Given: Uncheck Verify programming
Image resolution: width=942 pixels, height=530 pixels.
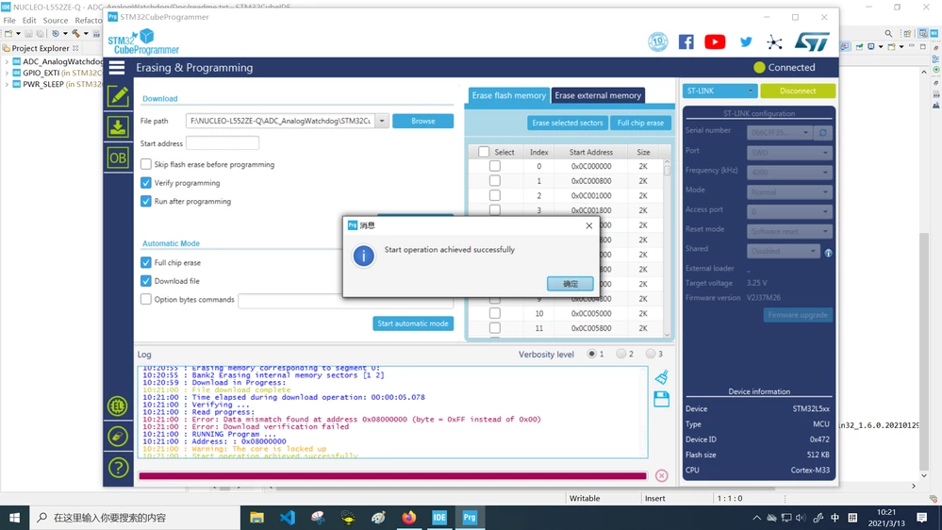Looking at the screenshot, I should 146,183.
